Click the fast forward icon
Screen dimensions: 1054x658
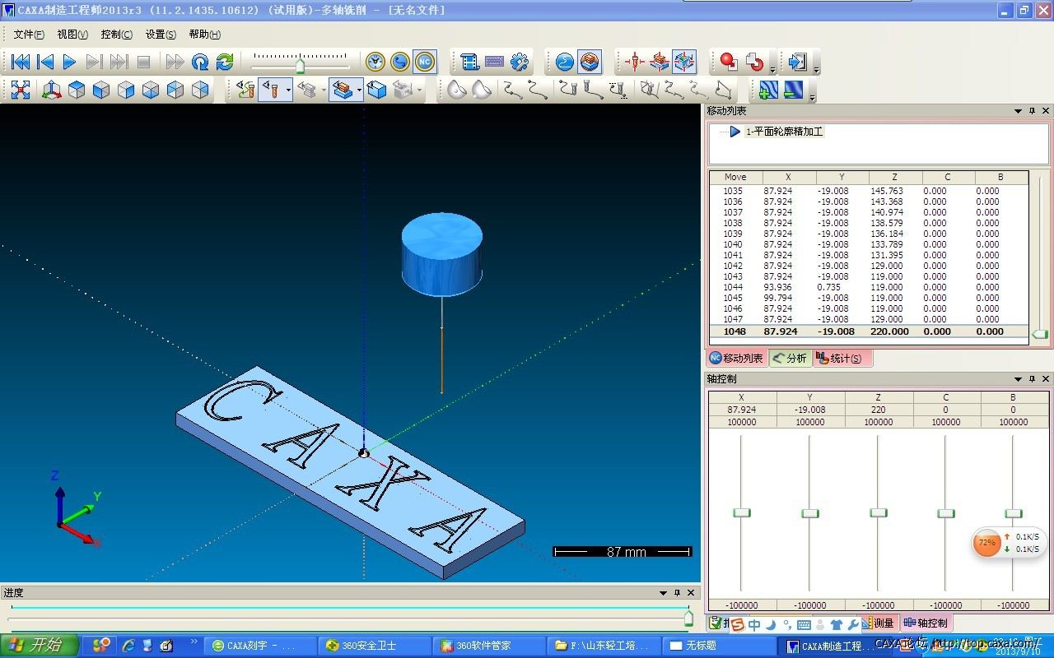[175, 62]
